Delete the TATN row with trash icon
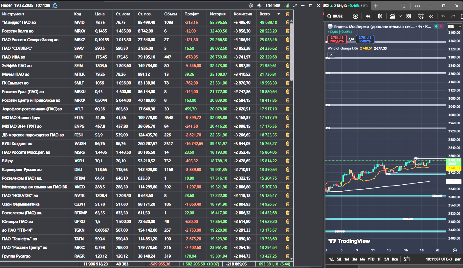This screenshot has width=463, height=268. point(288,239)
